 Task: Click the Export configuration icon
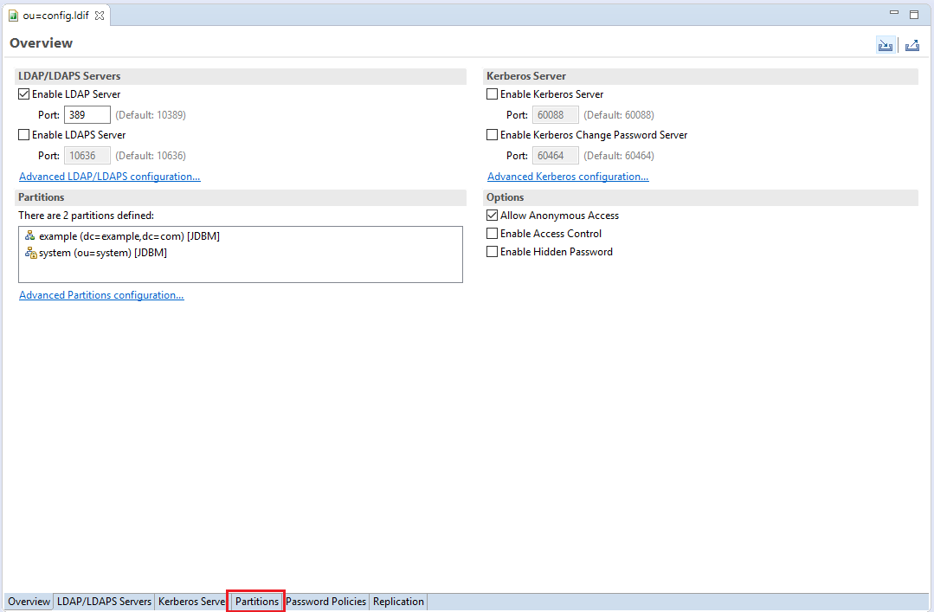click(x=911, y=44)
